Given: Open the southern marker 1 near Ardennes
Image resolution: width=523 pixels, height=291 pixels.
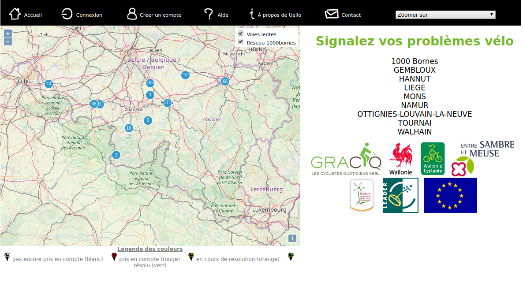Looking at the screenshot, I should pos(116,155).
